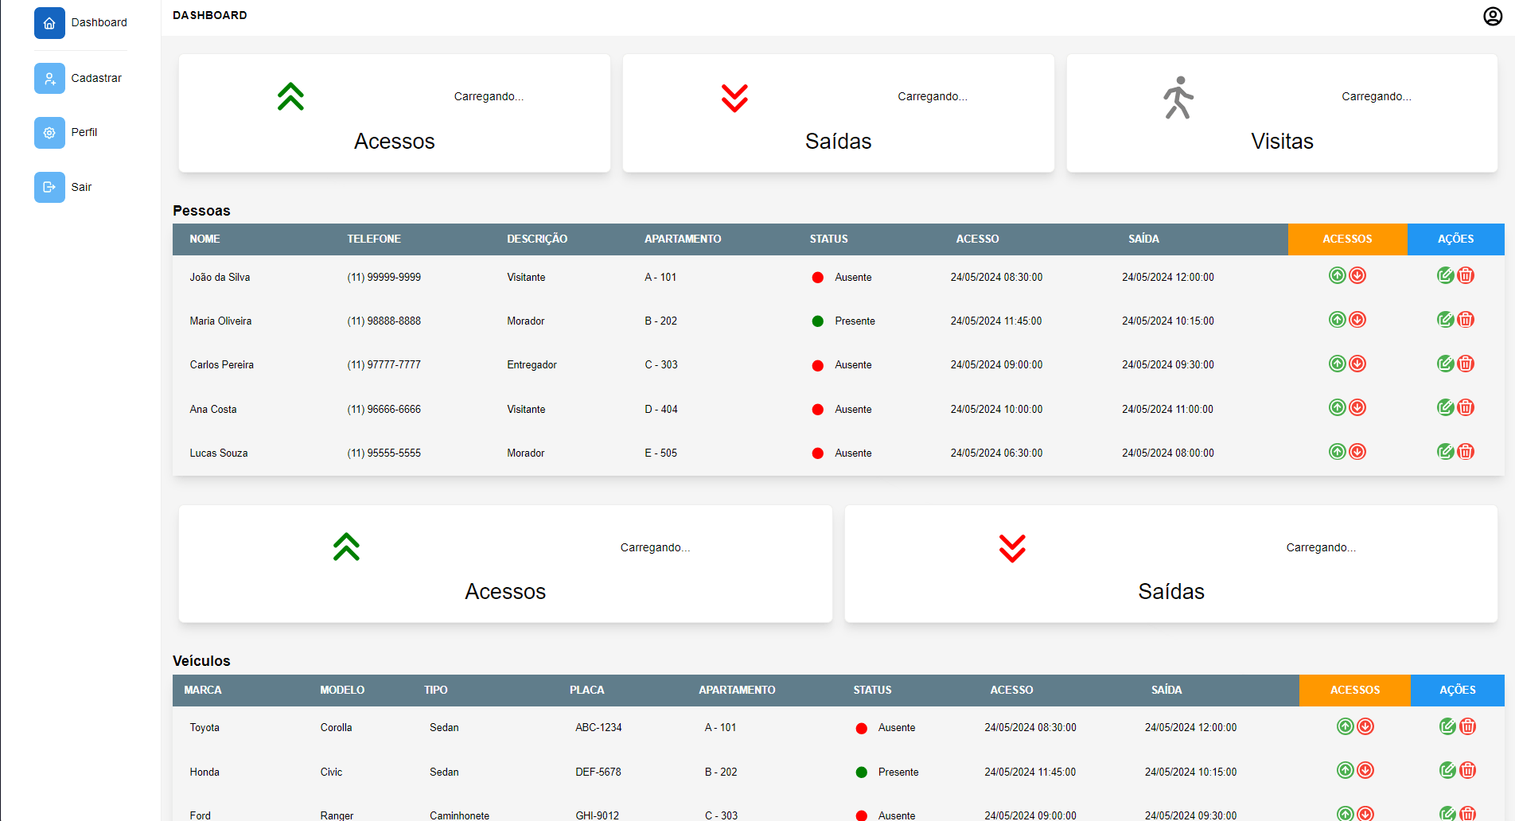Delete Ana Costa's record

(1466, 407)
